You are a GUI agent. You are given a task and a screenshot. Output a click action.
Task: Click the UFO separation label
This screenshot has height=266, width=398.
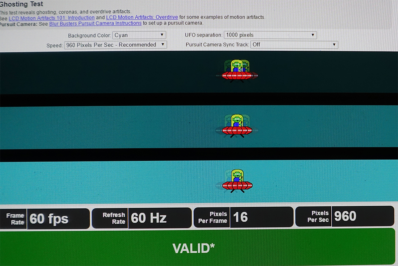pyautogui.click(x=203, y=35)
